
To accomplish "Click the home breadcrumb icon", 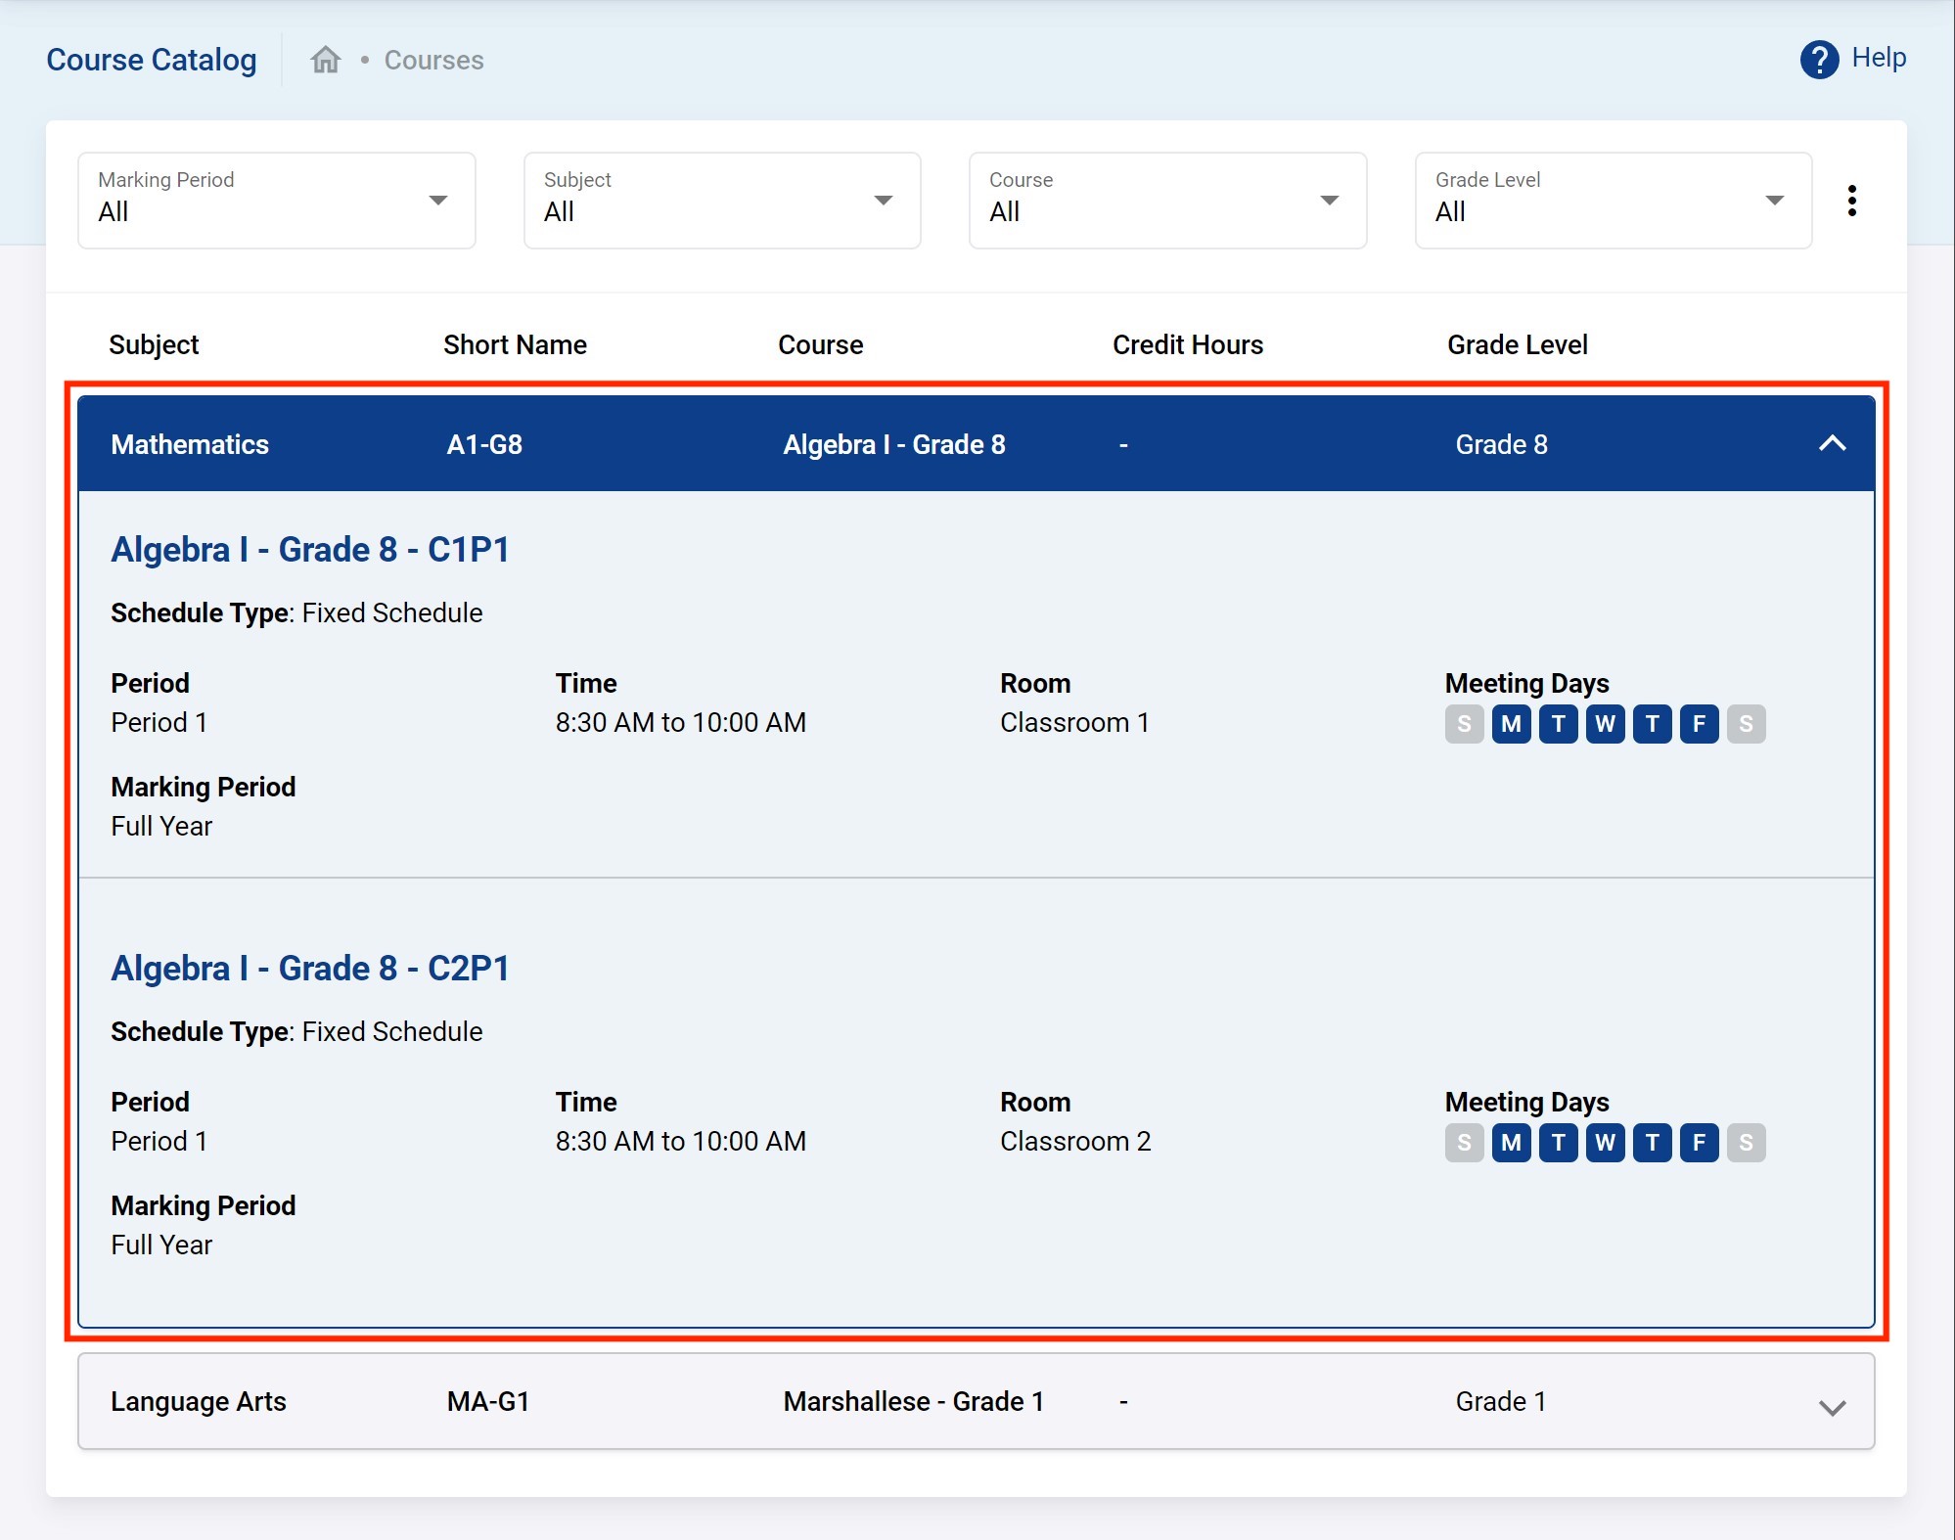I will (x=326, y=60).
